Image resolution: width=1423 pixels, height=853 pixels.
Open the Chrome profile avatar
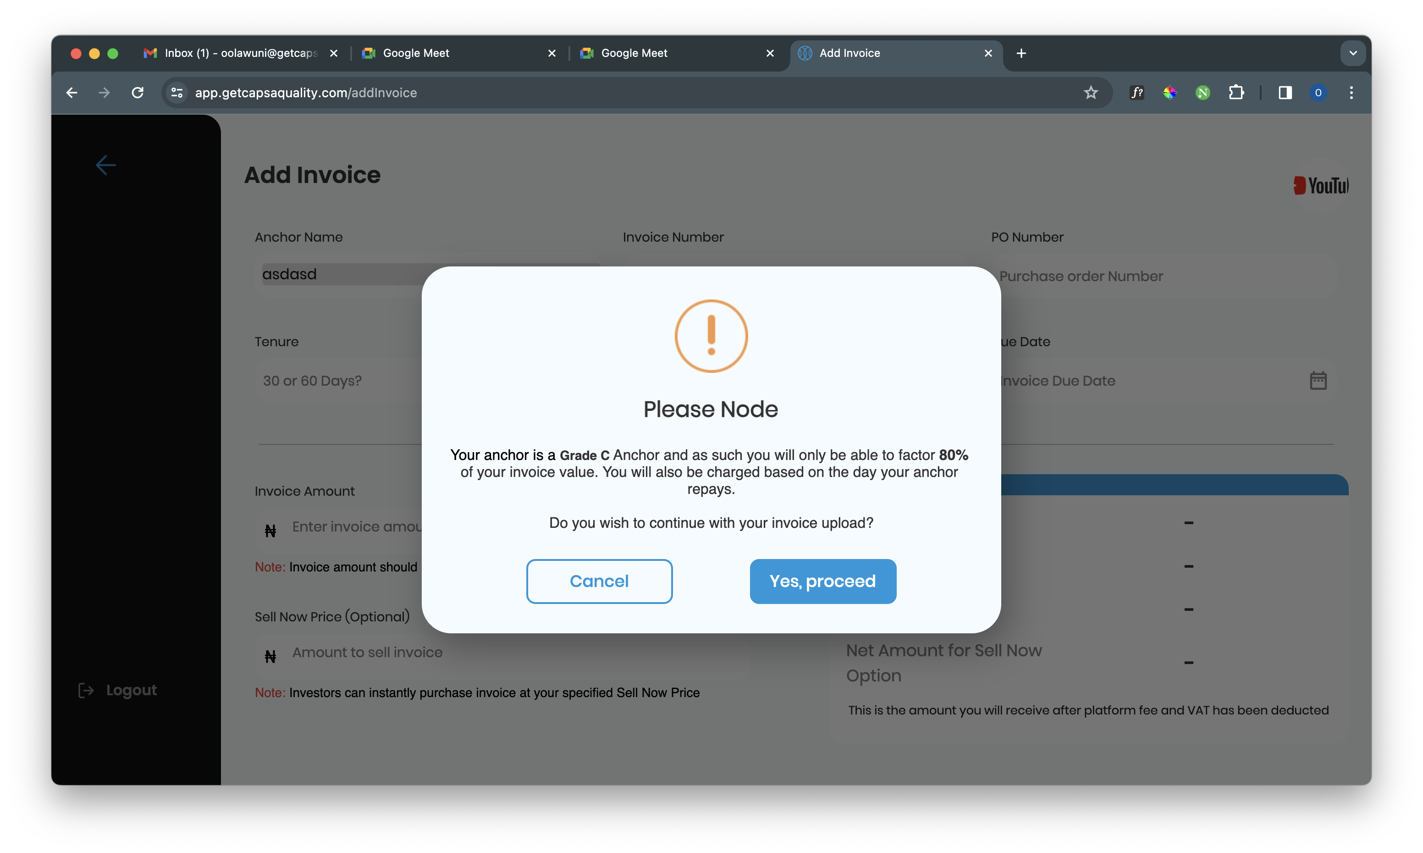(x=1318, y=93)
